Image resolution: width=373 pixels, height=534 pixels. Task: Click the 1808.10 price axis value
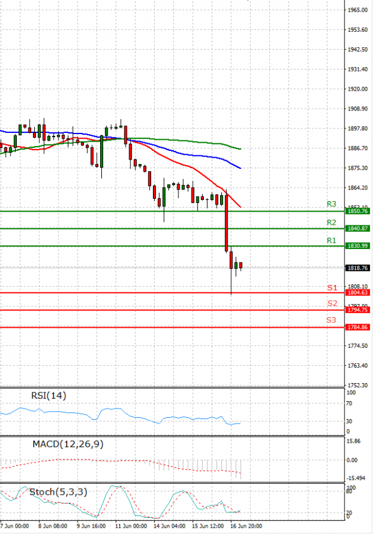(x=357, y=287)
